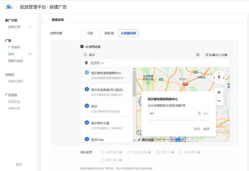
Task: Click 取消 in the location popup
Action: (x=197, y=129)
